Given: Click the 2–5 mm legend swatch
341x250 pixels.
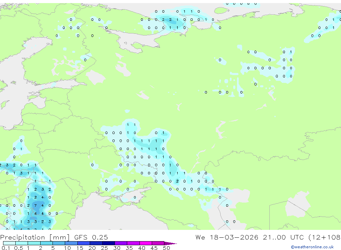Looking at the screenshot, I should pos(46,243).
